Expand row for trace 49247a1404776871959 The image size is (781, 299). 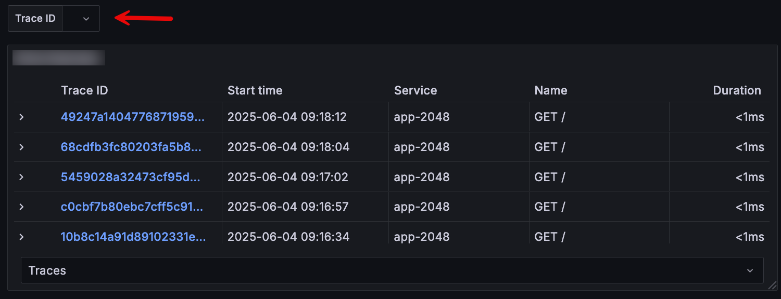tap(21, 117)
